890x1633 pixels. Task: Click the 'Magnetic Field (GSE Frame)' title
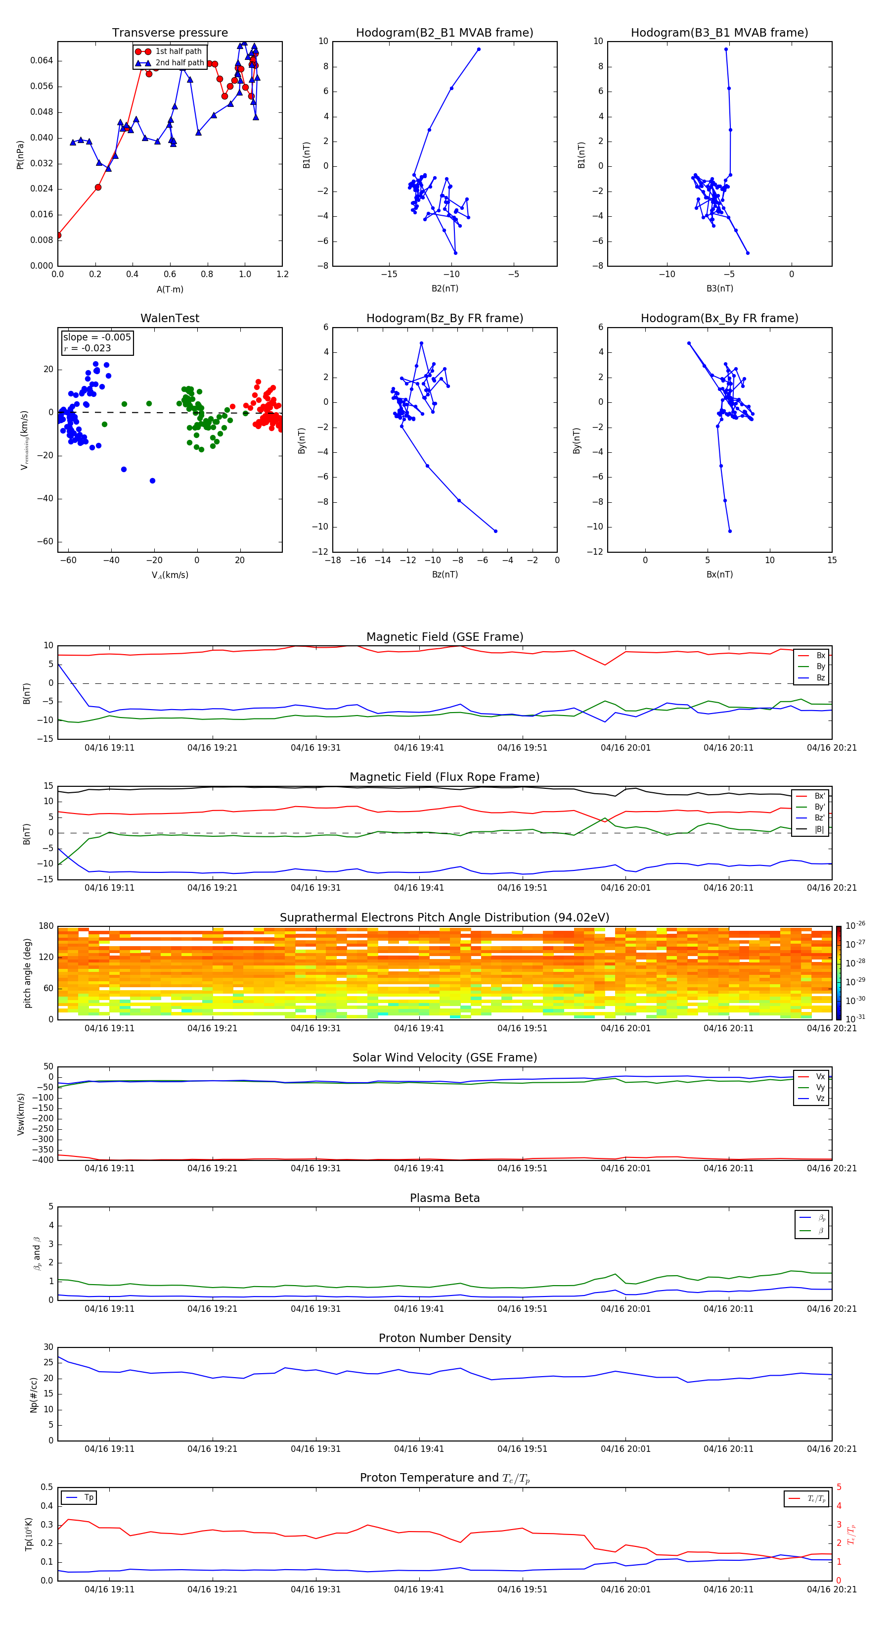tap(445, 636)
